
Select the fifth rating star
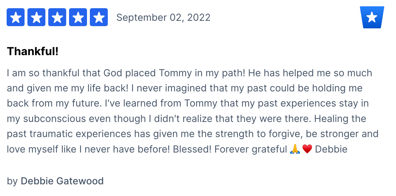pyautogui.click(x=99, y=17)
